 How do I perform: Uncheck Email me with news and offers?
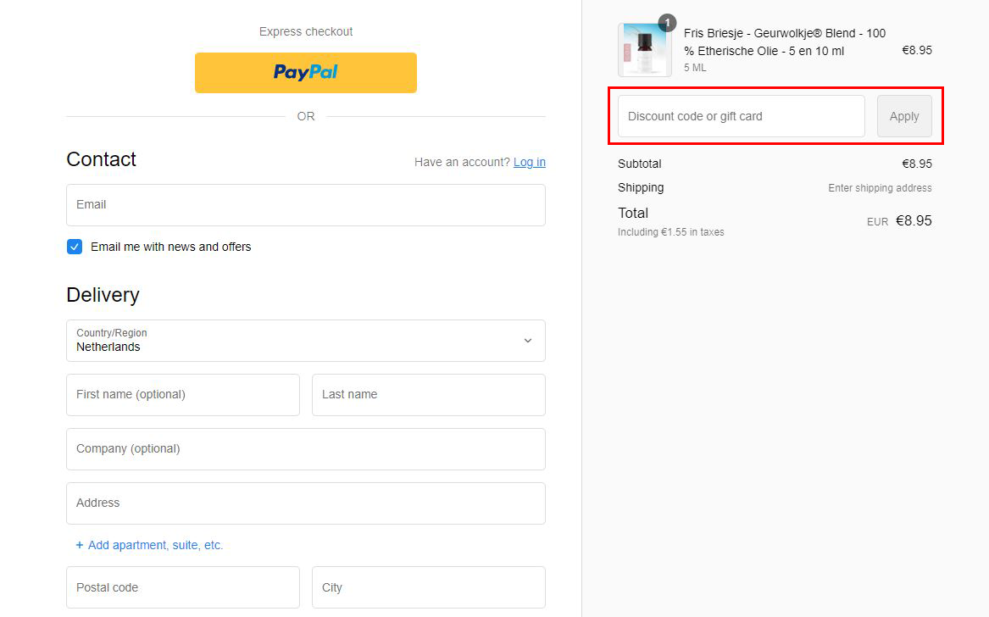[x=75, y=247]
